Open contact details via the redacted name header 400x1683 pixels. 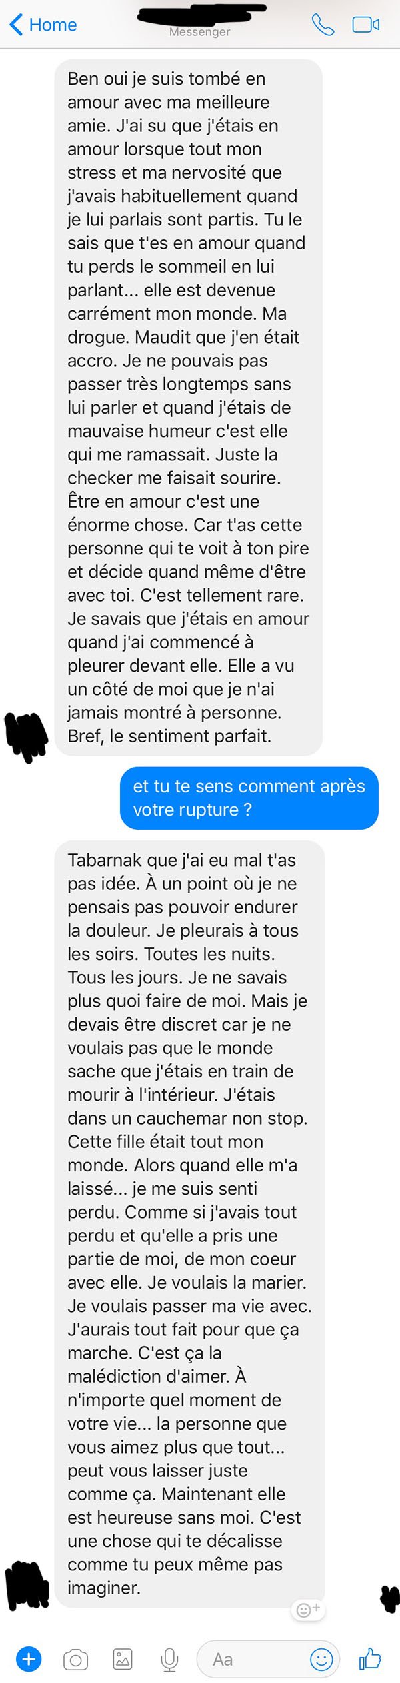(x=201, y=13)
